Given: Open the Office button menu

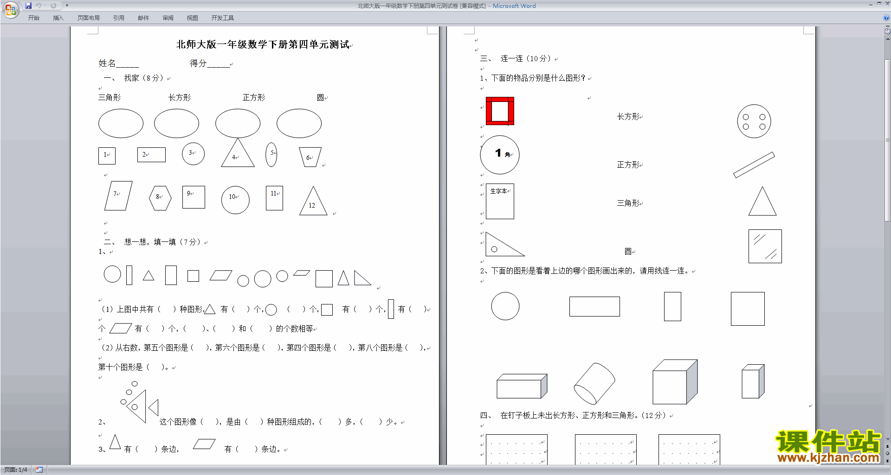Looking at the screenshot, I should tap(10, 10).
